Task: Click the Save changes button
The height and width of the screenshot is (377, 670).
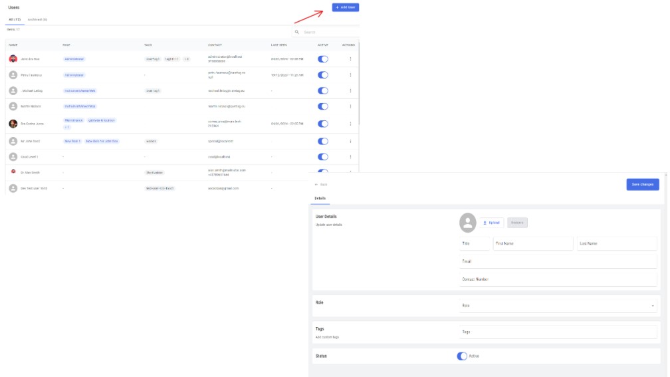Action: click(x=643, y=184)
